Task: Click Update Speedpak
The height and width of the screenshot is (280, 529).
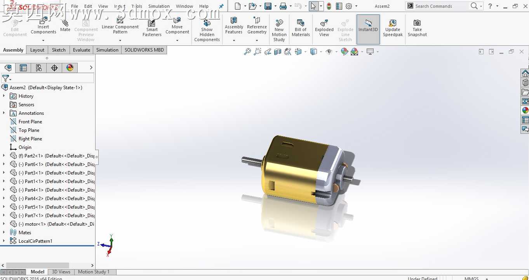Action: coord(393,28)
